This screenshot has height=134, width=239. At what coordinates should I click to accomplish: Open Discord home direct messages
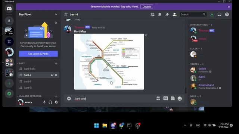pos(9,9)
